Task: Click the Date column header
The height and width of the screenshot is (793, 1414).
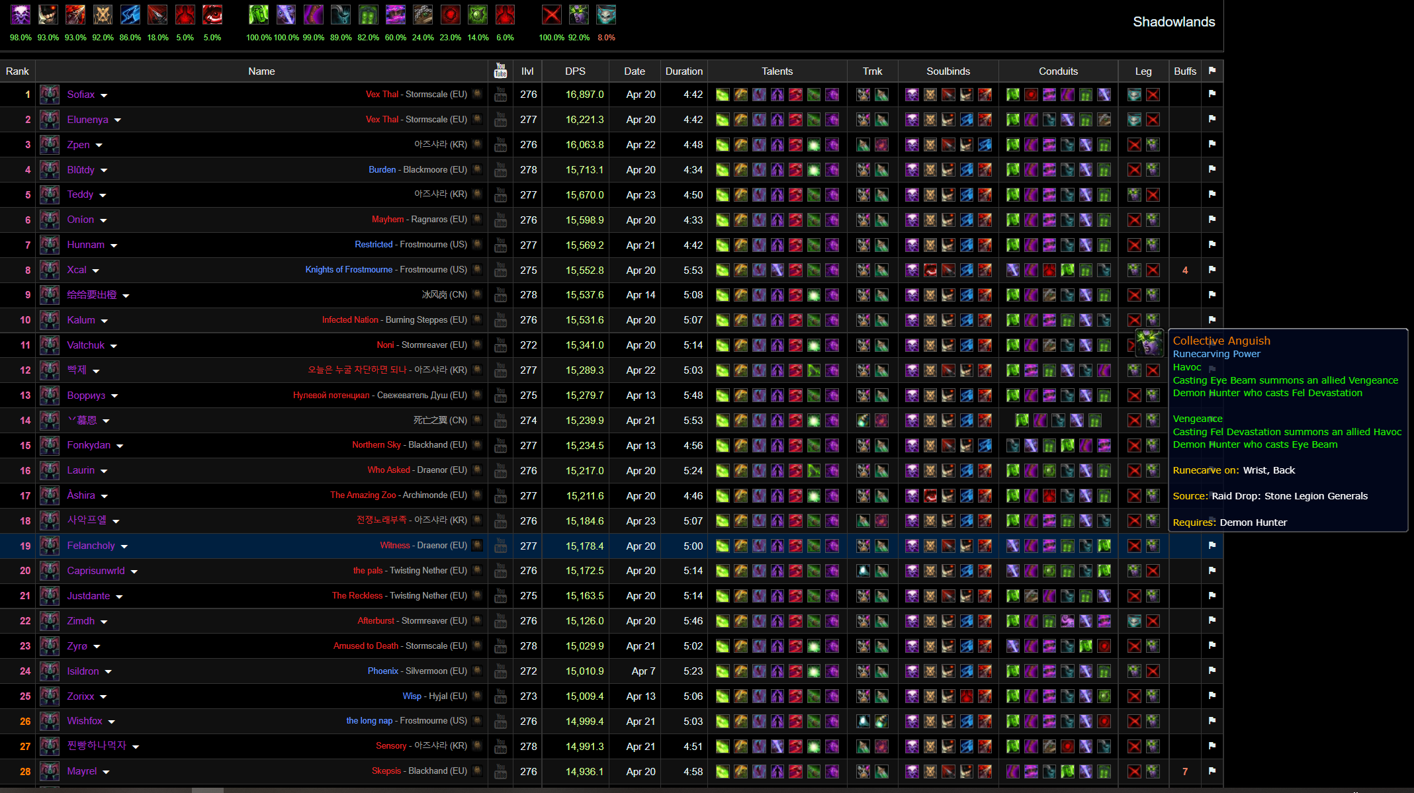Action: 634,71
